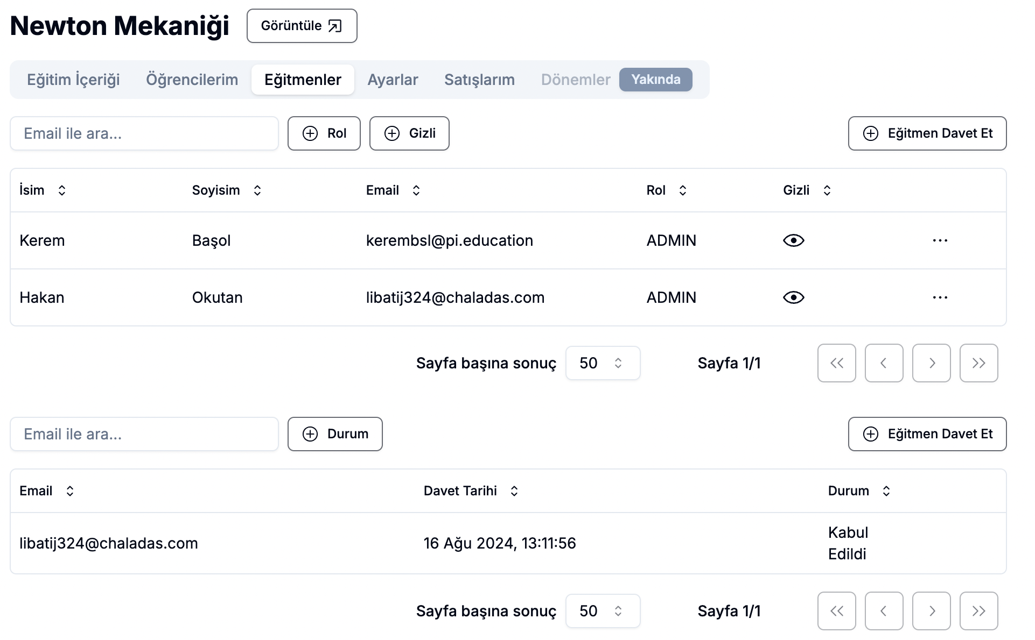Switch to the Öğrencilerim tab

click(192, 80)
